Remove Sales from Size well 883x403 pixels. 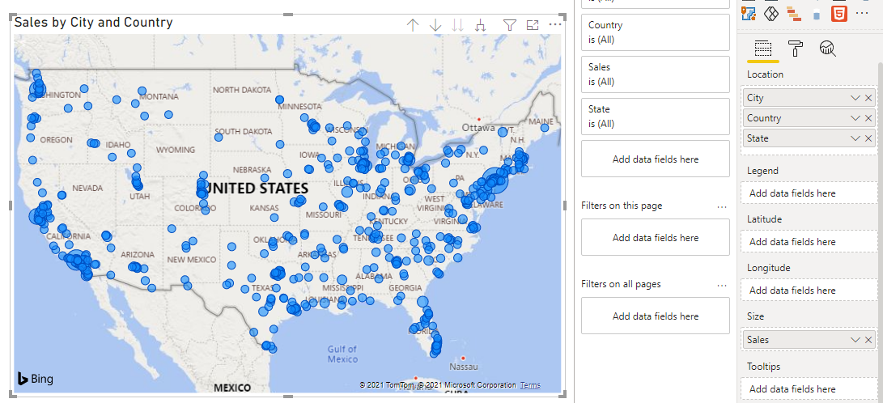[868, 340]
